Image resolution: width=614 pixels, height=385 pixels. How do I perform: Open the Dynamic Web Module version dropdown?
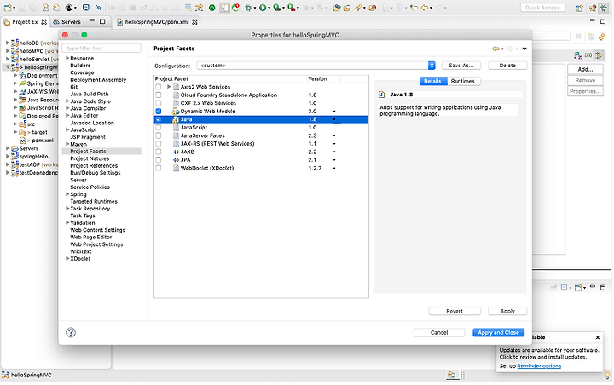[334, 112]
